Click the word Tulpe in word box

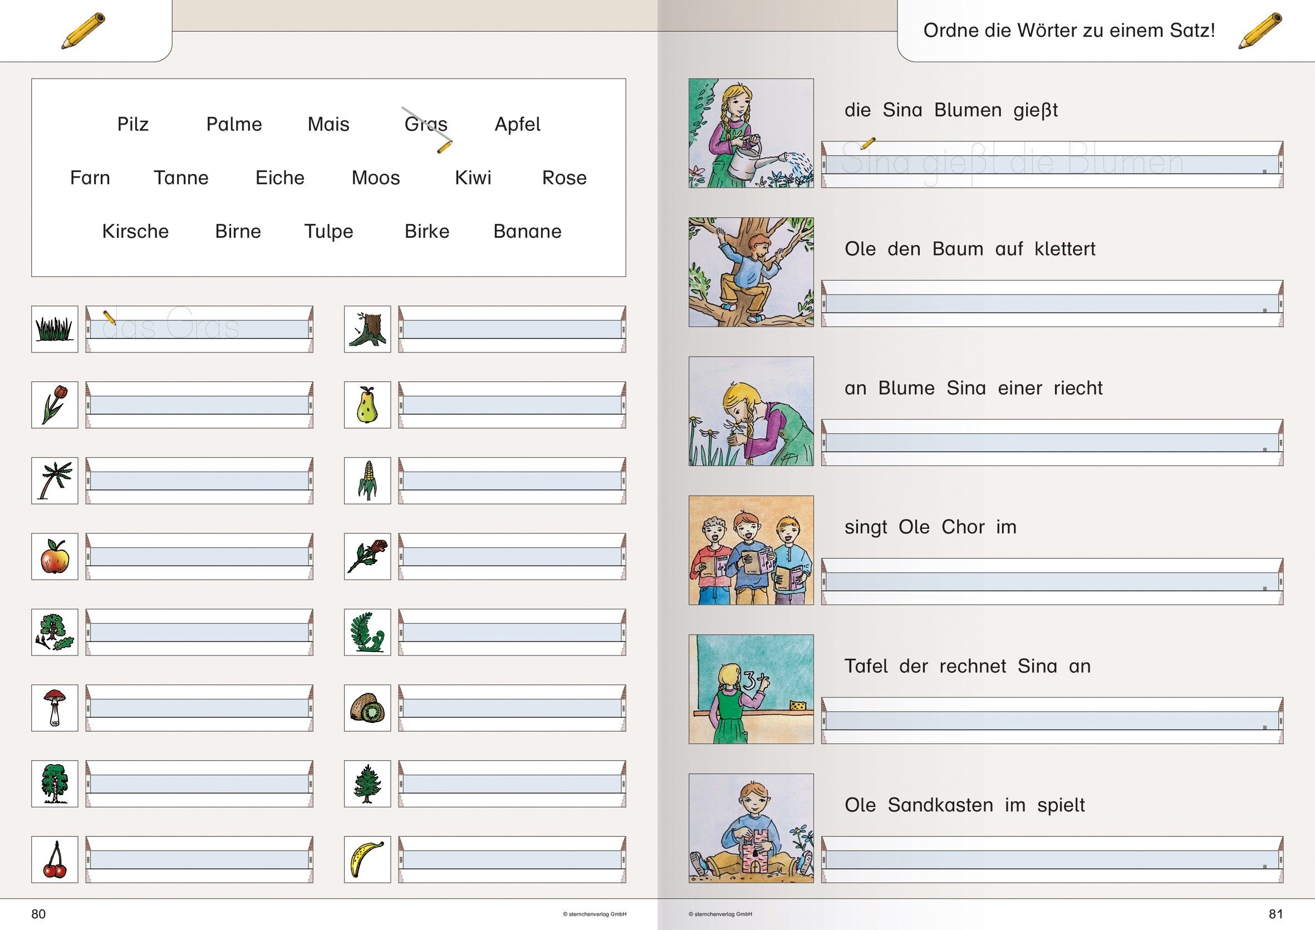pos(328,231)
